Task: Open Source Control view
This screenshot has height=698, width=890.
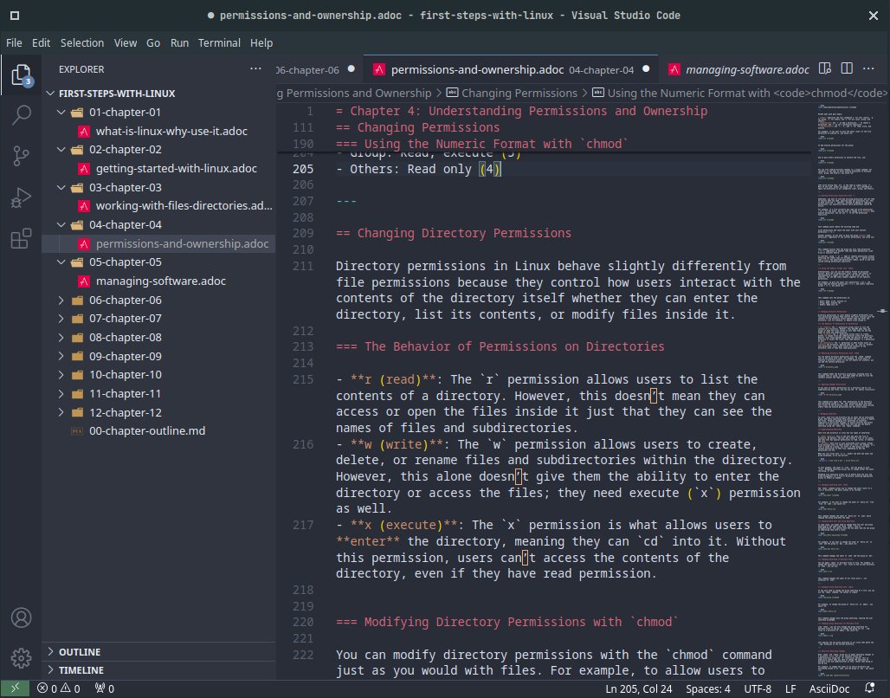Action: 21,156
